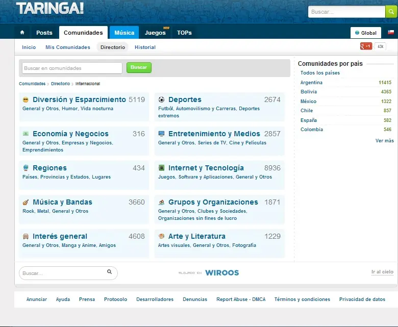Screen dimensions: 398x327
Task: Click the Comunidades breadcrumb link
Action: tap(32, 84)
